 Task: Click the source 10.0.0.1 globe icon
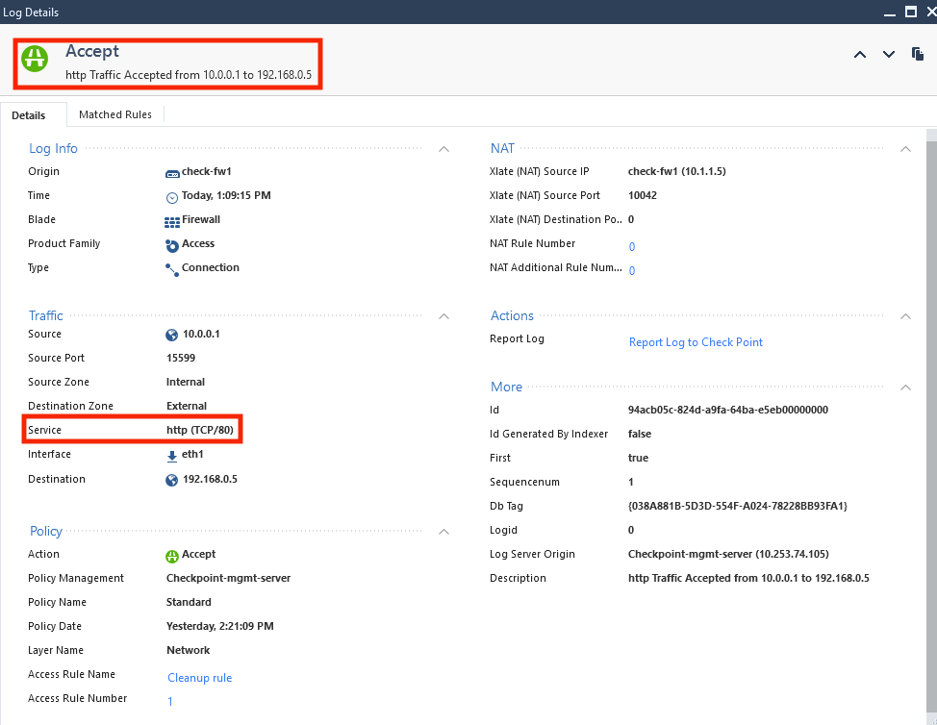[x=172, y=336]
